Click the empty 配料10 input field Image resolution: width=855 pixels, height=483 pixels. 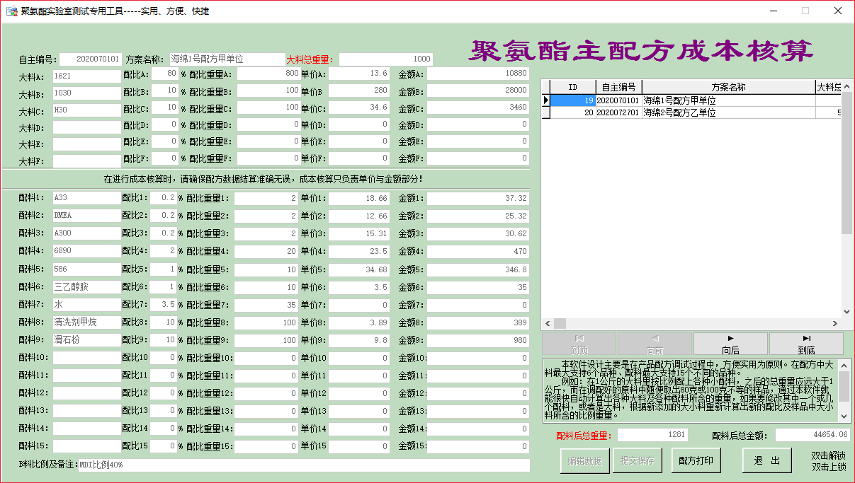click(x=86, y=359)
